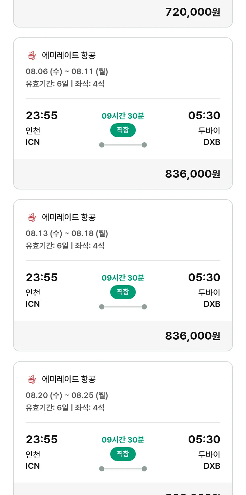Click route line on 08.06 flight

123,145
